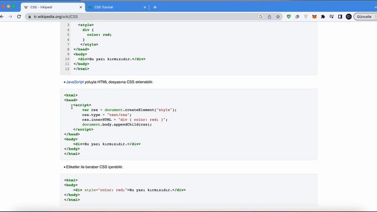377x212 pixels.
Task: Click the </style> closing tag line
Action: pos(89,45)
